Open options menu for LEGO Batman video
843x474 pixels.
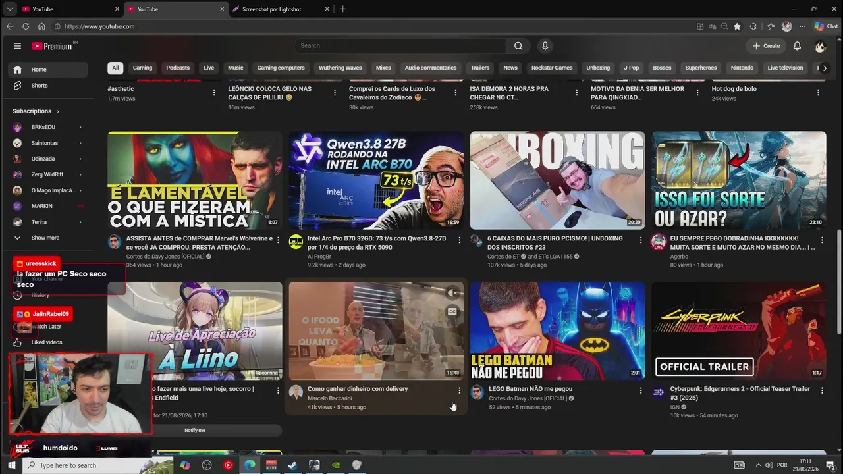pyautogui.click(x=641, y=390)
